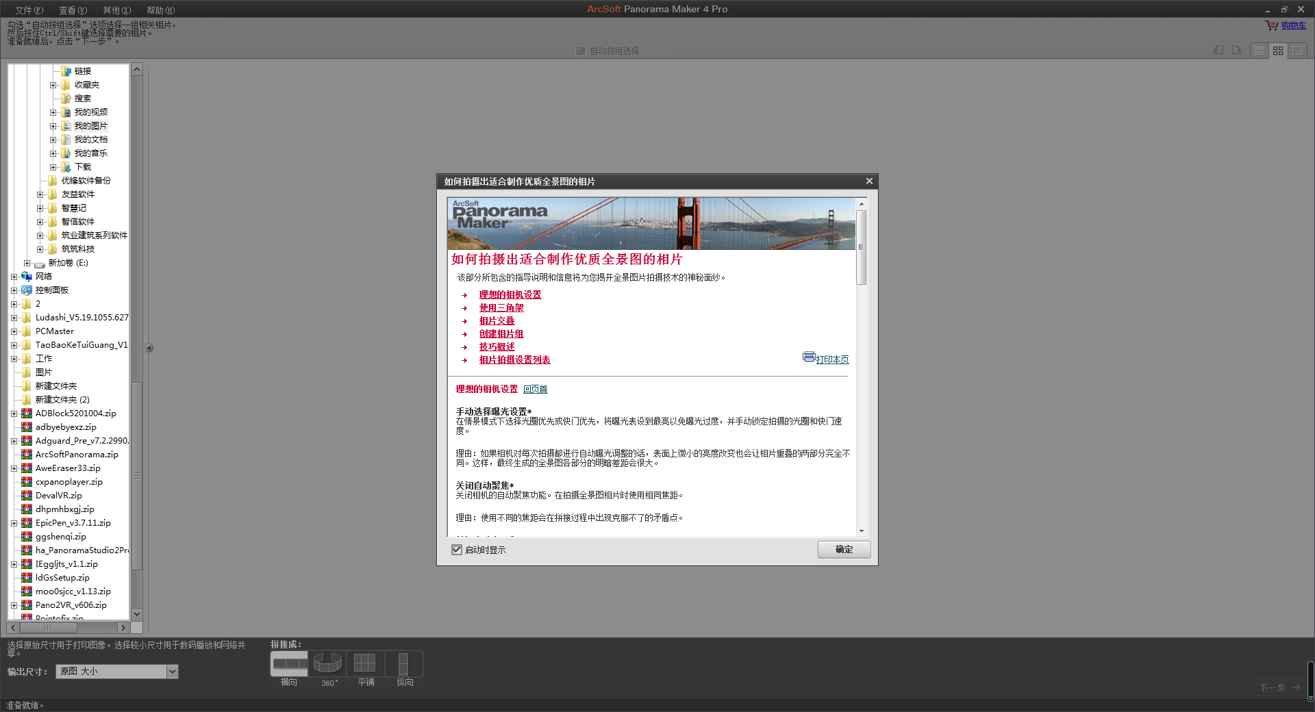Open the 理想的相机设置 link

point(510,295)
